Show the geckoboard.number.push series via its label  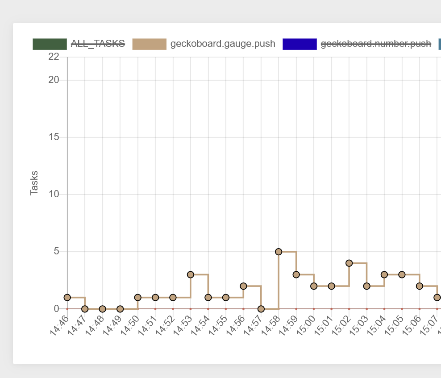click(376, 44)
